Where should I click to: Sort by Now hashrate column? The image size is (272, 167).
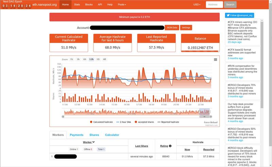click(x=187, y=149)
